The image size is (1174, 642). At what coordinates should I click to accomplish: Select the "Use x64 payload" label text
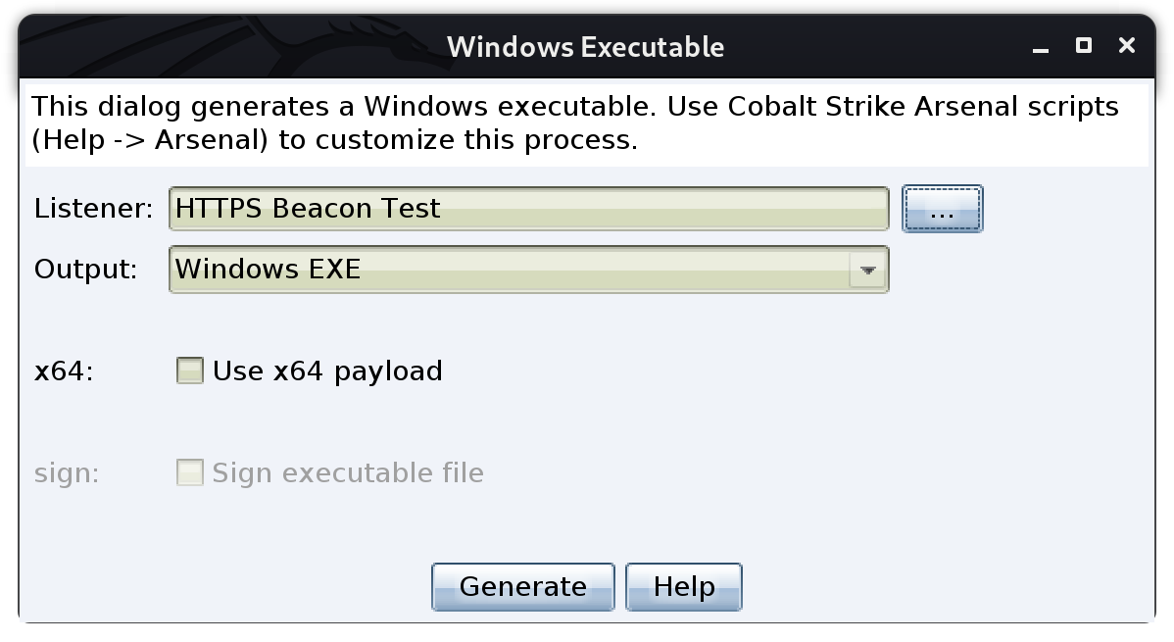[327, 371]
